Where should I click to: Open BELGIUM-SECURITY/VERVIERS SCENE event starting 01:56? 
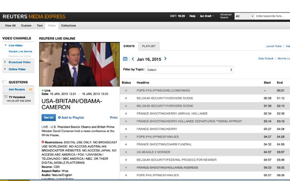(x=165, y=106)
